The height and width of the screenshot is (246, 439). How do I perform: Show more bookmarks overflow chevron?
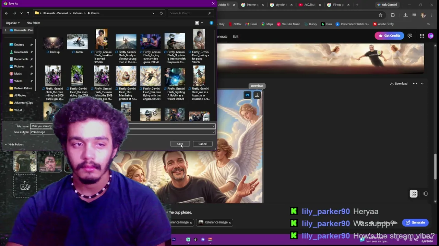coord(428,24)
